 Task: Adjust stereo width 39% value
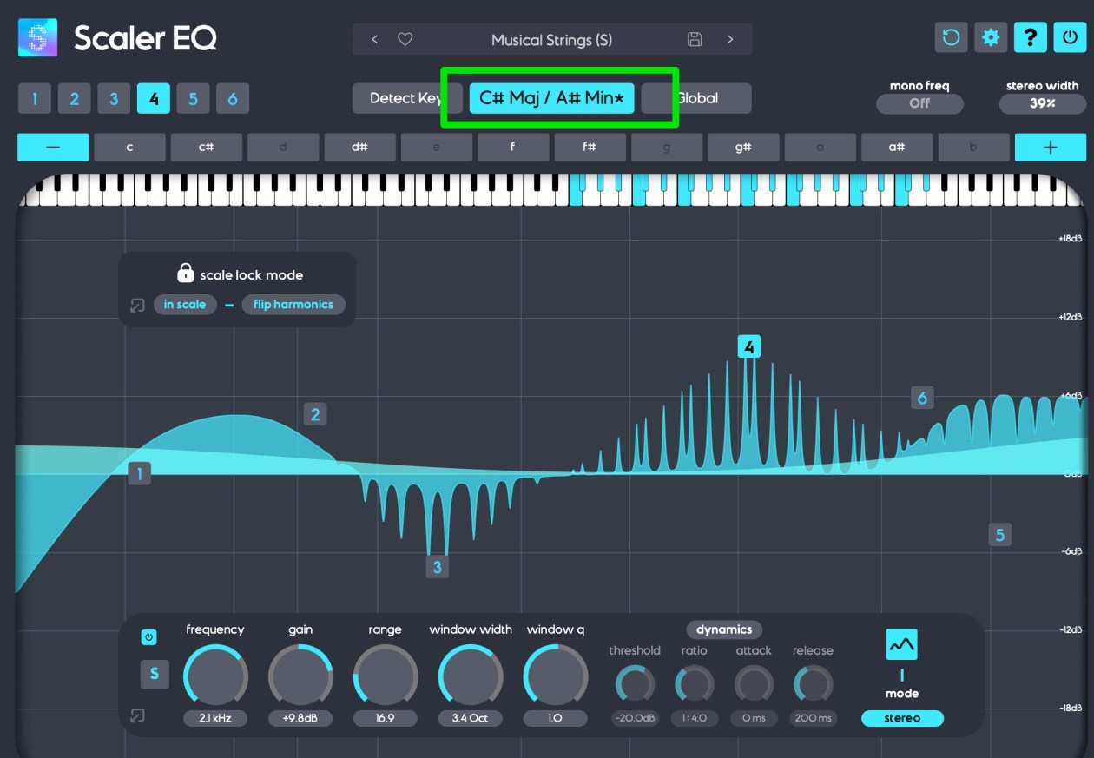(x=1043, y=103)
